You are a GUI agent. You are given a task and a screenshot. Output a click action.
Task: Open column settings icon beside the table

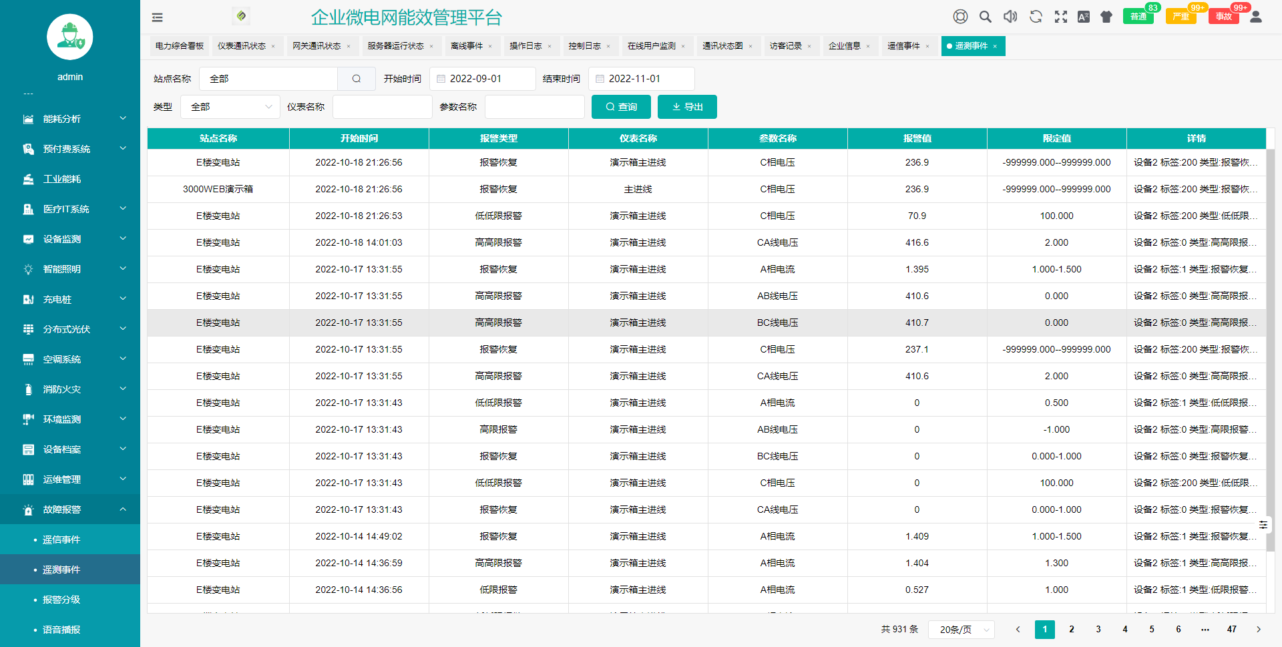pyautogui.click(x=1263, y=525)
